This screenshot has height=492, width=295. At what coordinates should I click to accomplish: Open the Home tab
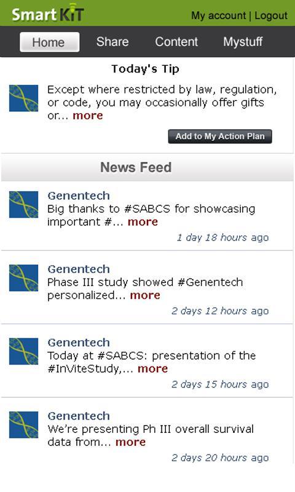coord(50,42)
